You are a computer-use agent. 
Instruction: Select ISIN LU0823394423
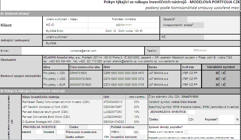tap(113, 117)
